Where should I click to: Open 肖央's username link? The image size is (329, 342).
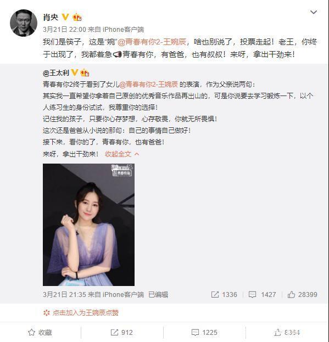[51, 17]
